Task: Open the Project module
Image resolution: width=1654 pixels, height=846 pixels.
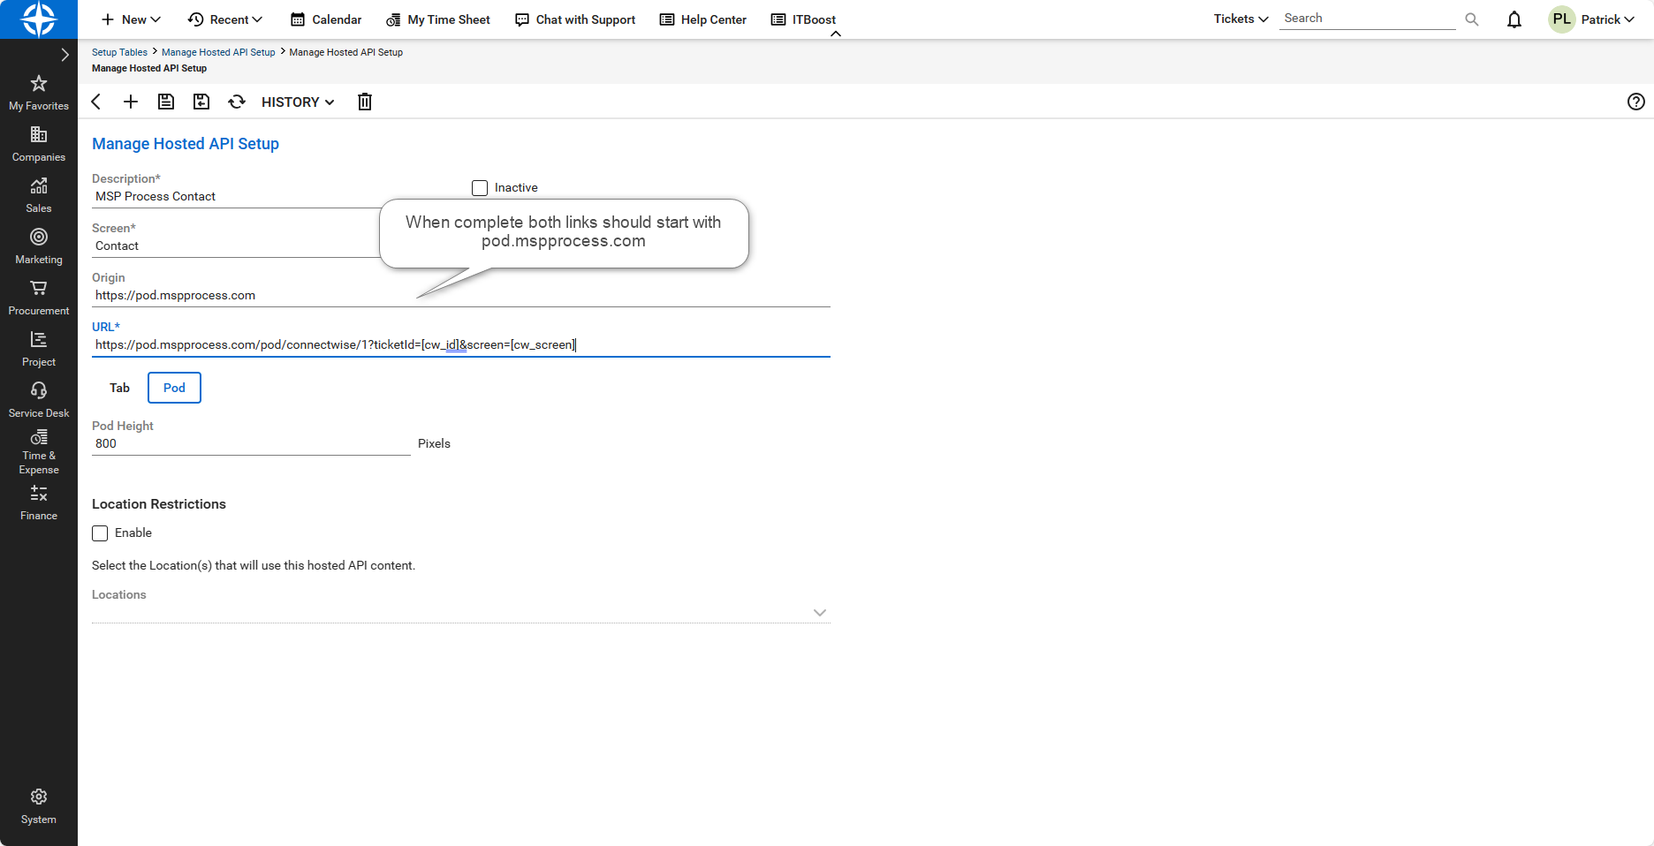Action: (39, 349)
